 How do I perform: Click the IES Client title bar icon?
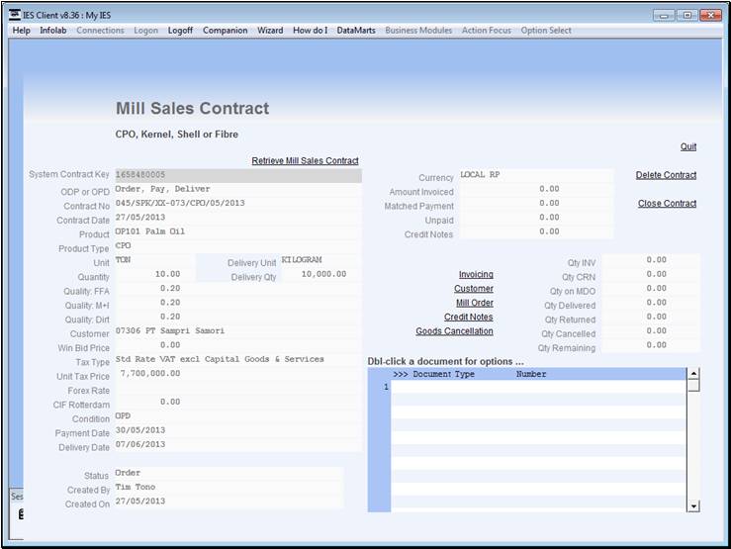coord(15,15)
